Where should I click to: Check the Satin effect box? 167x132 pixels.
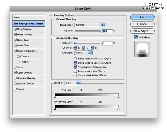pos(15,67)
